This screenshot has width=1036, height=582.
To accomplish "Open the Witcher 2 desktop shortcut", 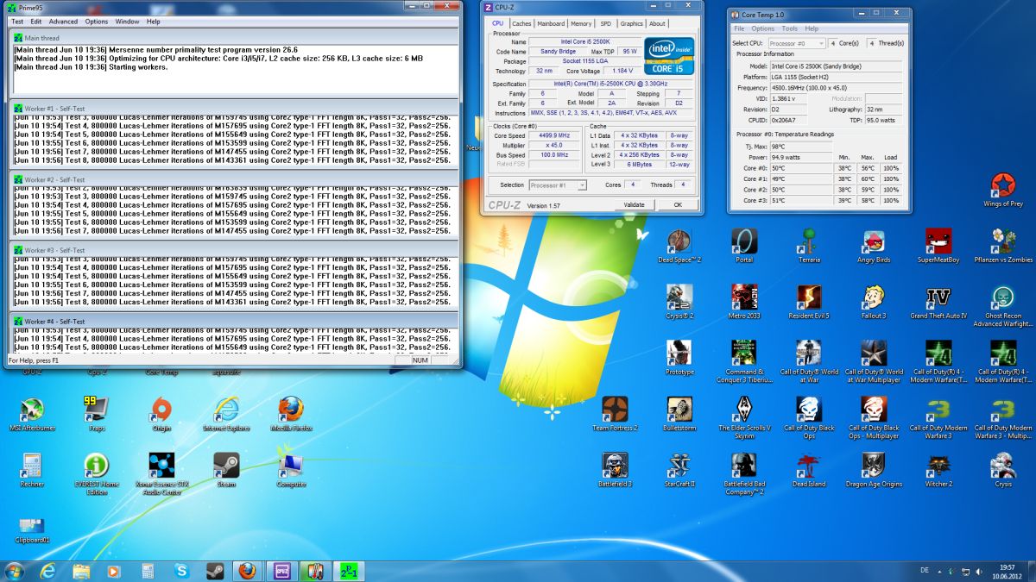I will [x=938, y=470].
